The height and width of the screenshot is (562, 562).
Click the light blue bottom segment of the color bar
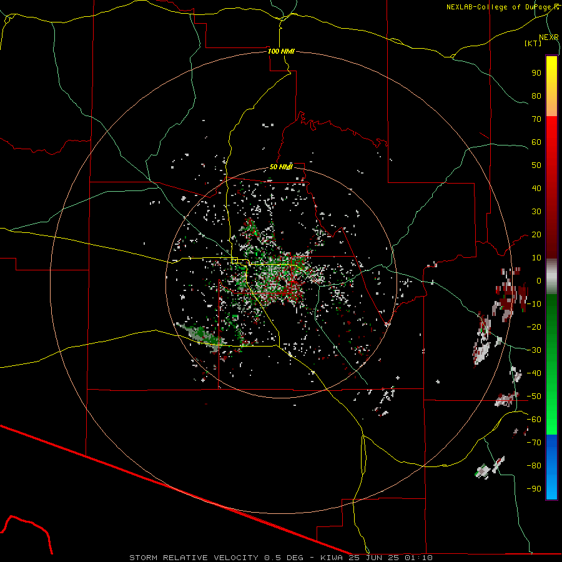[x=551, y=486]
